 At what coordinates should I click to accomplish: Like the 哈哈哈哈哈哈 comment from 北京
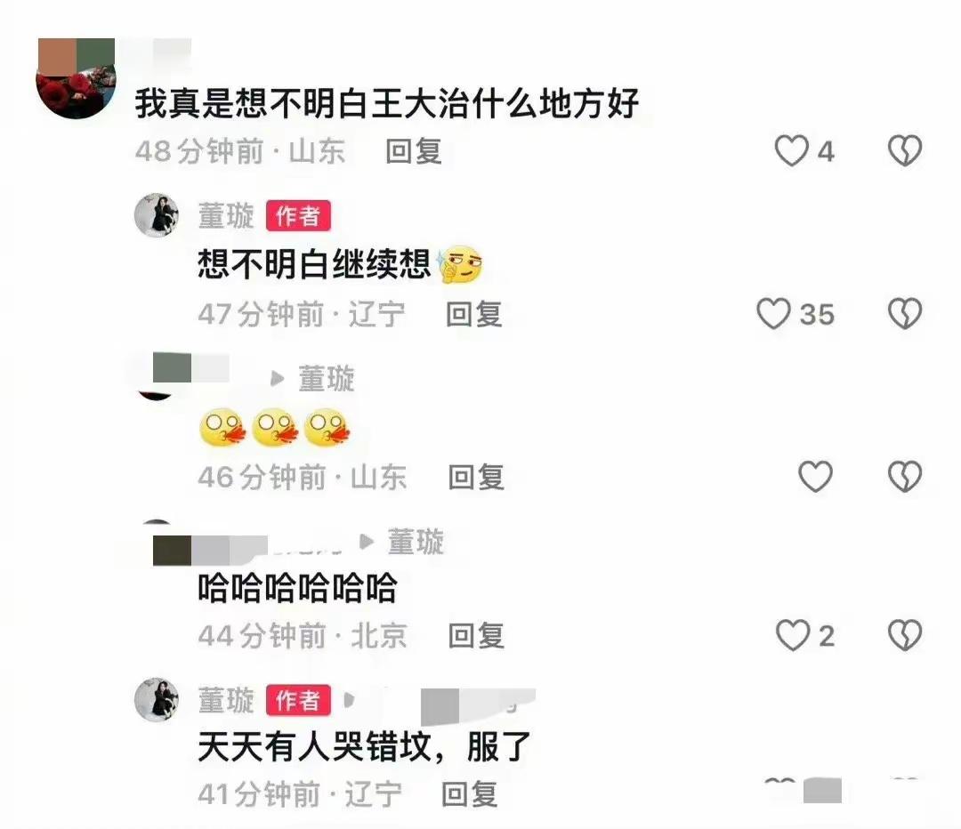(793, 635)
